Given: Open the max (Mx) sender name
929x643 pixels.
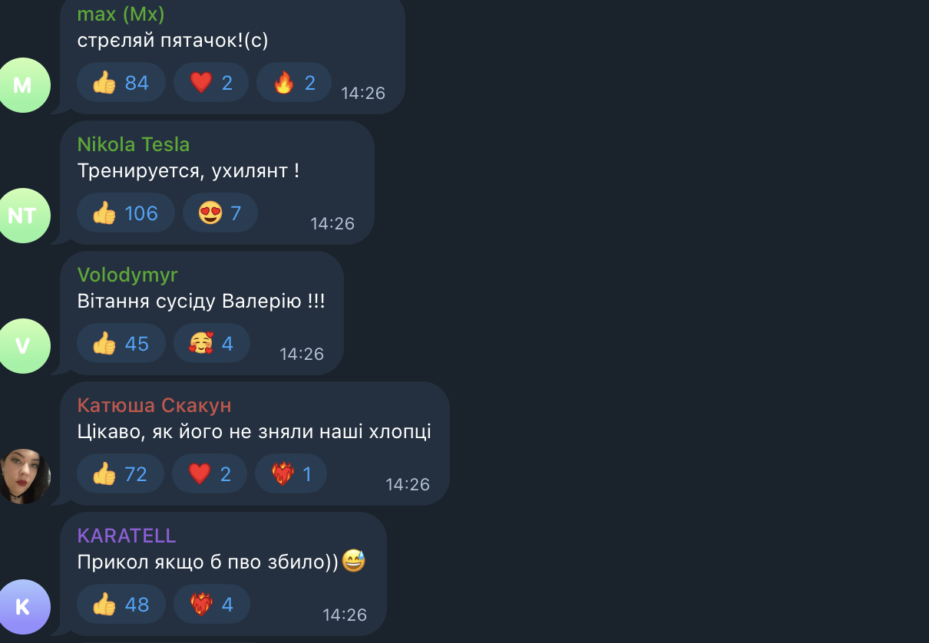Looking at the screenshot, I should (121, 14).
